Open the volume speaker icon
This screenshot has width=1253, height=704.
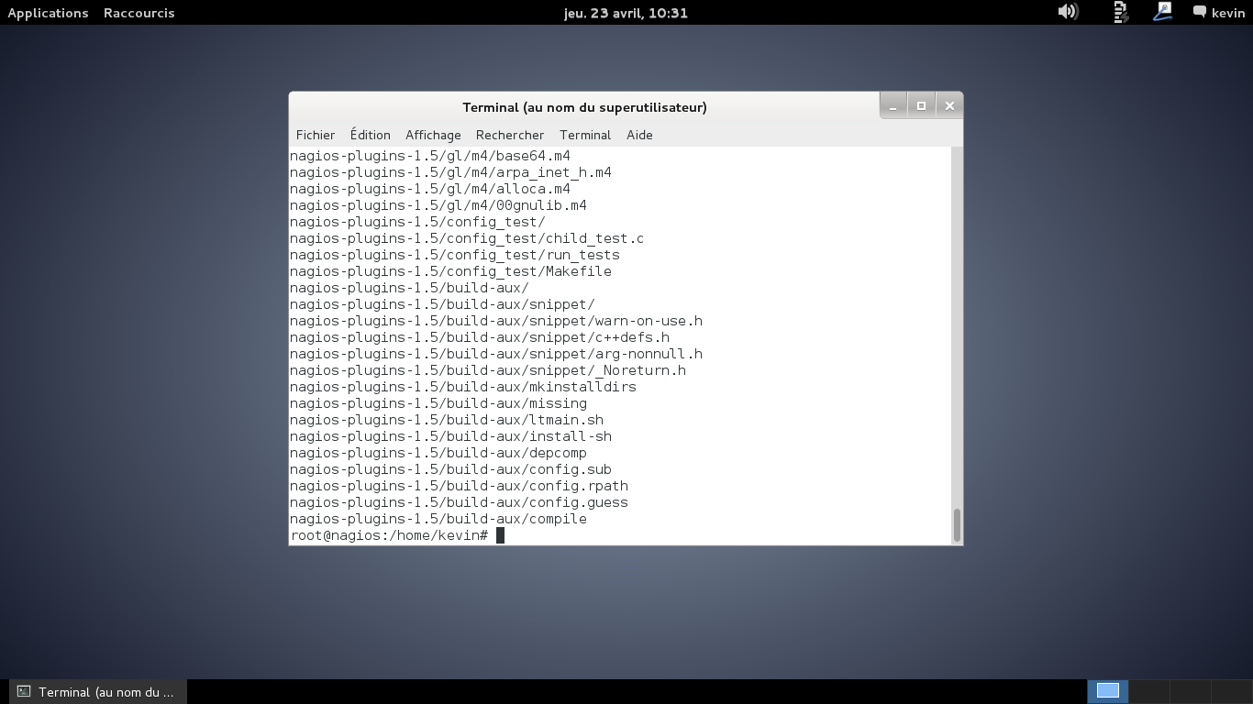click(x=1068, y=12)
